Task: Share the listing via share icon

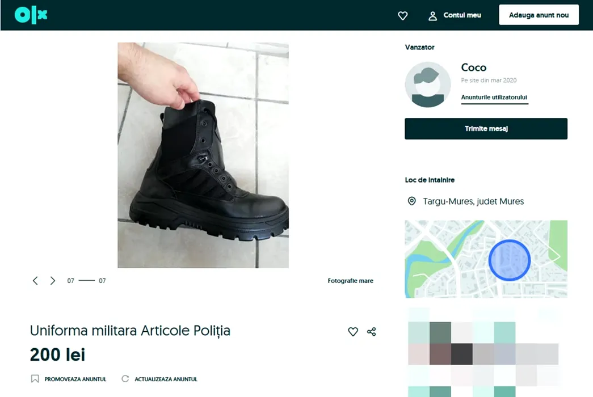Action: [371, 332]
